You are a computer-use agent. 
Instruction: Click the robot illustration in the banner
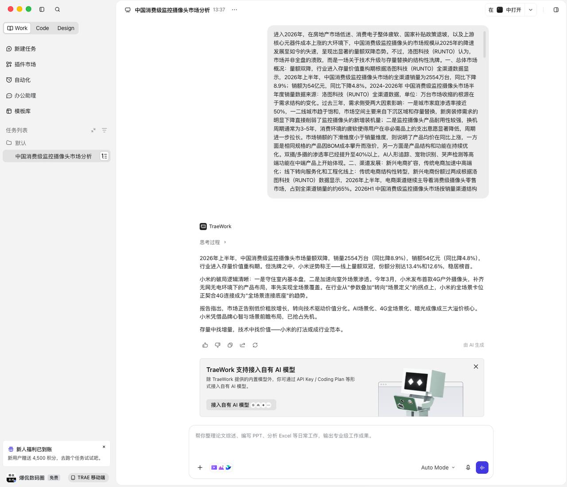[420, 392]
